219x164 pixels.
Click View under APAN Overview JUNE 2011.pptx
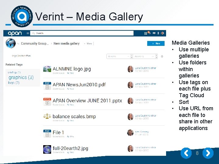click(x=70, y=105)
